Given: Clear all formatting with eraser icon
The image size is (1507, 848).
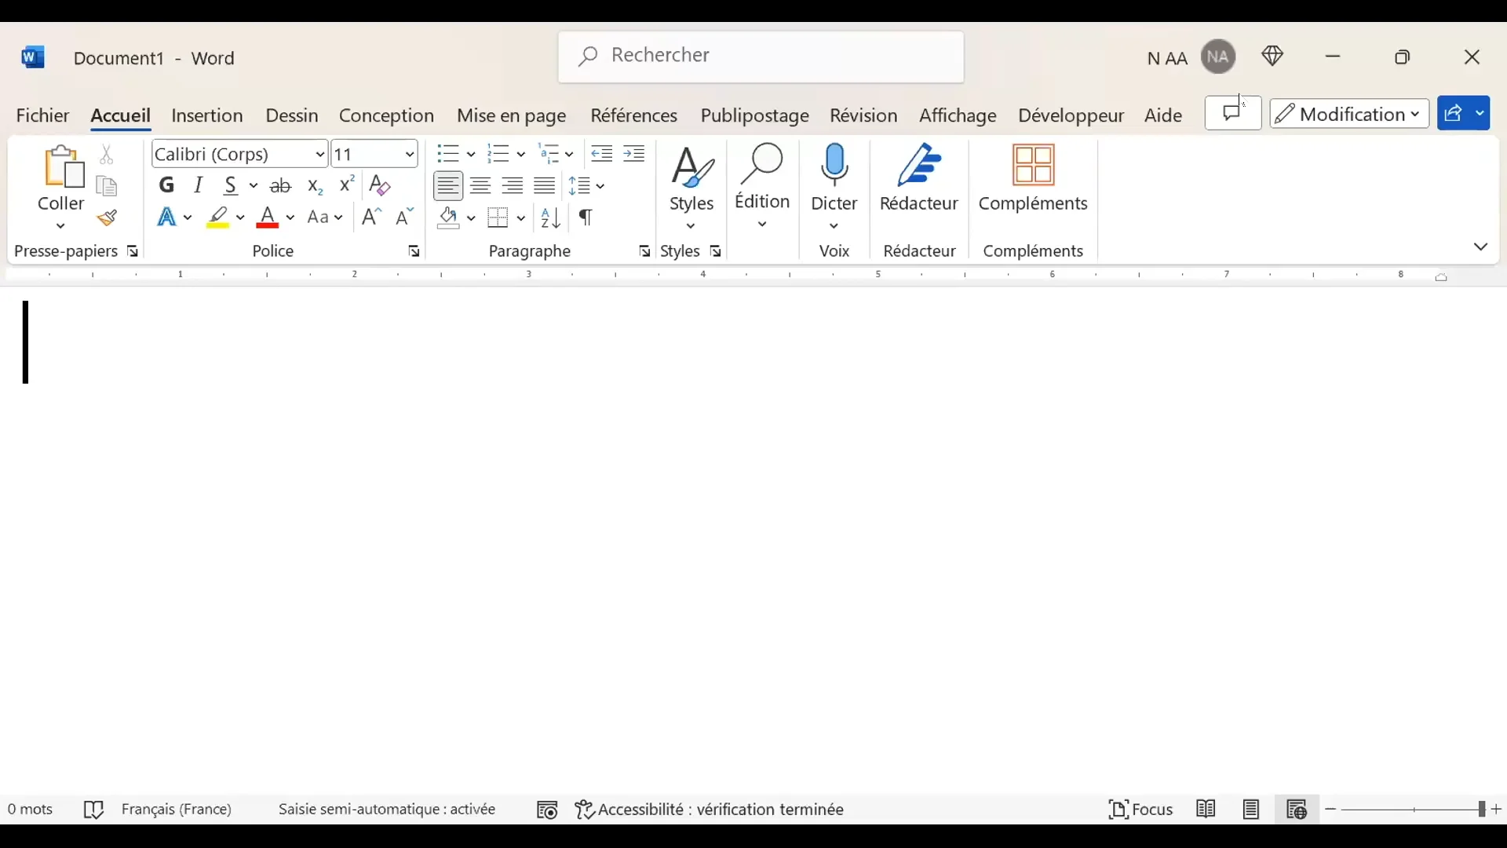Looking at the screenshot, I should click(x=381, y=186).
